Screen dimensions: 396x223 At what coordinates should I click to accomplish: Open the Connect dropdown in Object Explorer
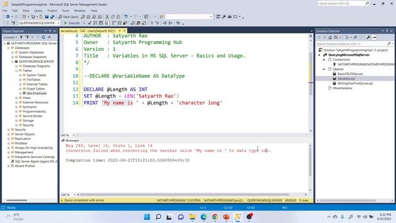(10, 37)
